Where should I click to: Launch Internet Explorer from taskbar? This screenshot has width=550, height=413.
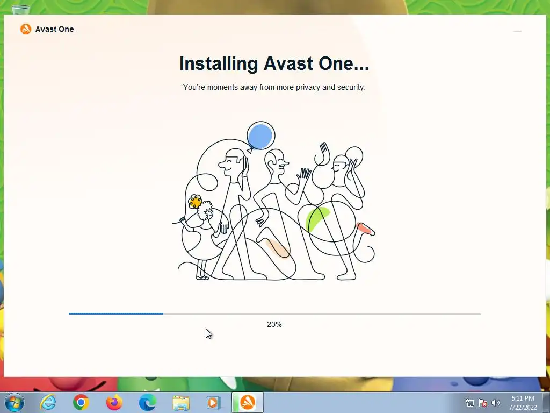(48, 402)
